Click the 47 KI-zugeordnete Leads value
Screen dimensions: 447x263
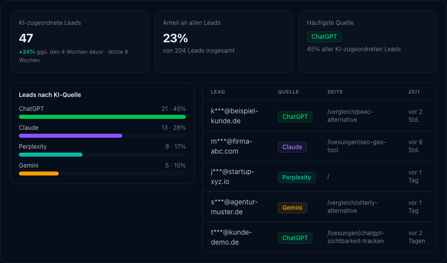pos(26,38)
